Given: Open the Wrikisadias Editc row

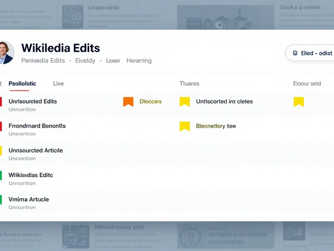Looking at the screenshot, I should [31, 175].
